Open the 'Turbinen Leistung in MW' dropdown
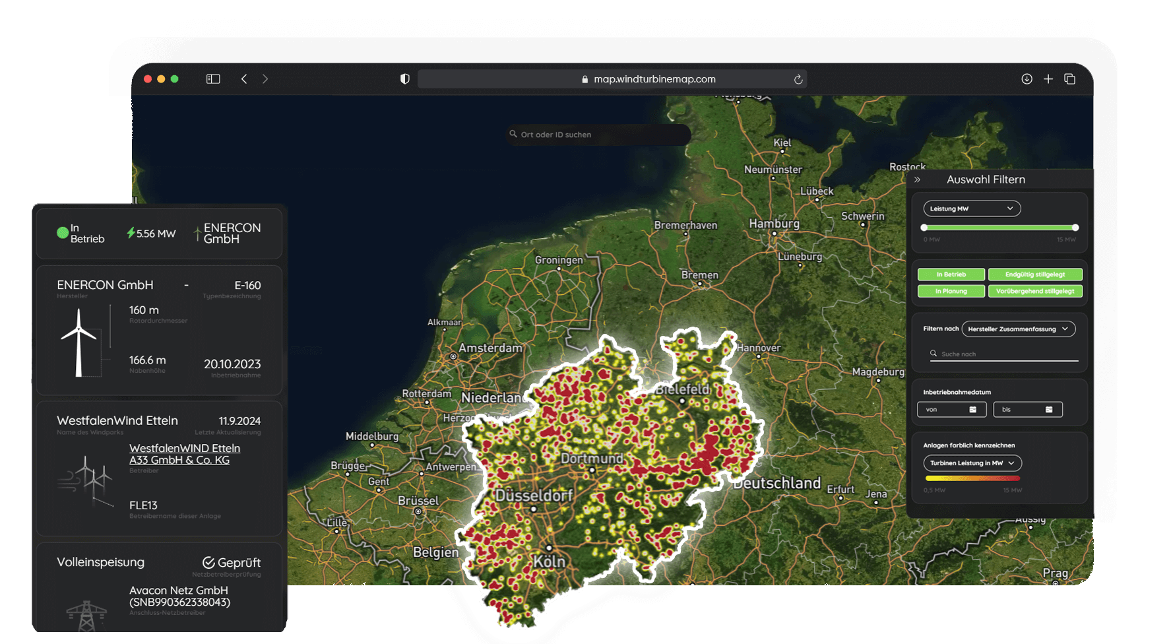 (x=973, y=463)
